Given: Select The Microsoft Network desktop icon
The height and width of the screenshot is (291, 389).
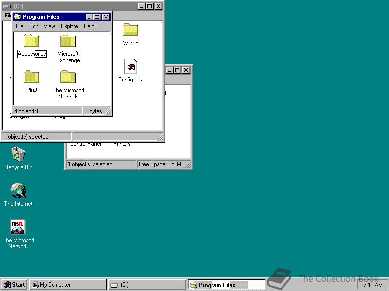Looking at the screenshot, I should point(18,227).
